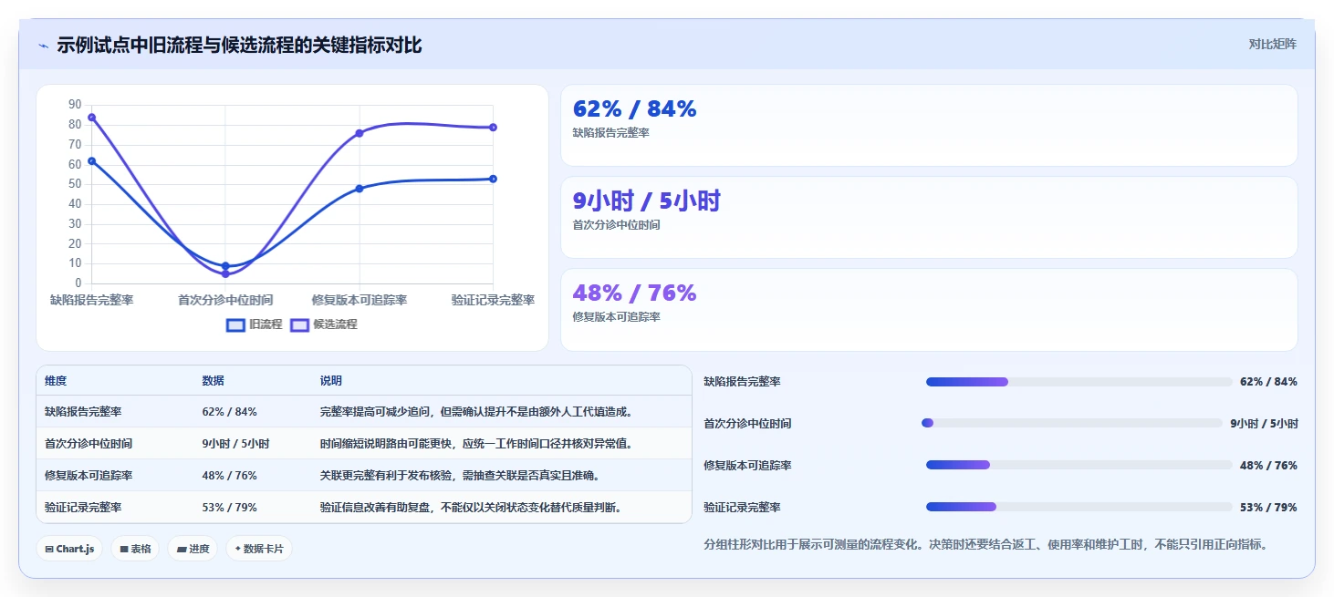Click the 53% / 79% value beside the progress bar
Screen dimensions: 1334x597
(x=1268, y=508)
